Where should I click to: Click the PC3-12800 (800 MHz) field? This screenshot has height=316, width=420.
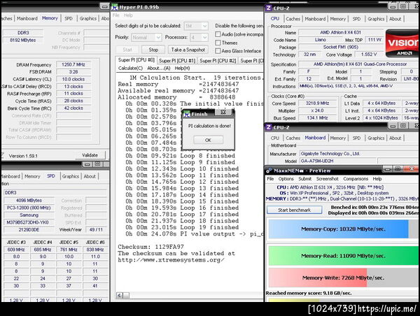[29, 208]
